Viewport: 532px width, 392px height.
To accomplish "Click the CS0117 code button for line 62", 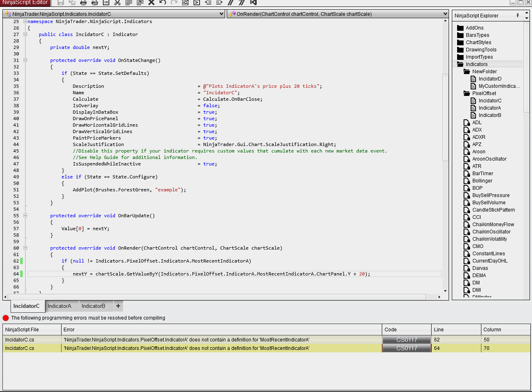I will [x=406, y=340].
